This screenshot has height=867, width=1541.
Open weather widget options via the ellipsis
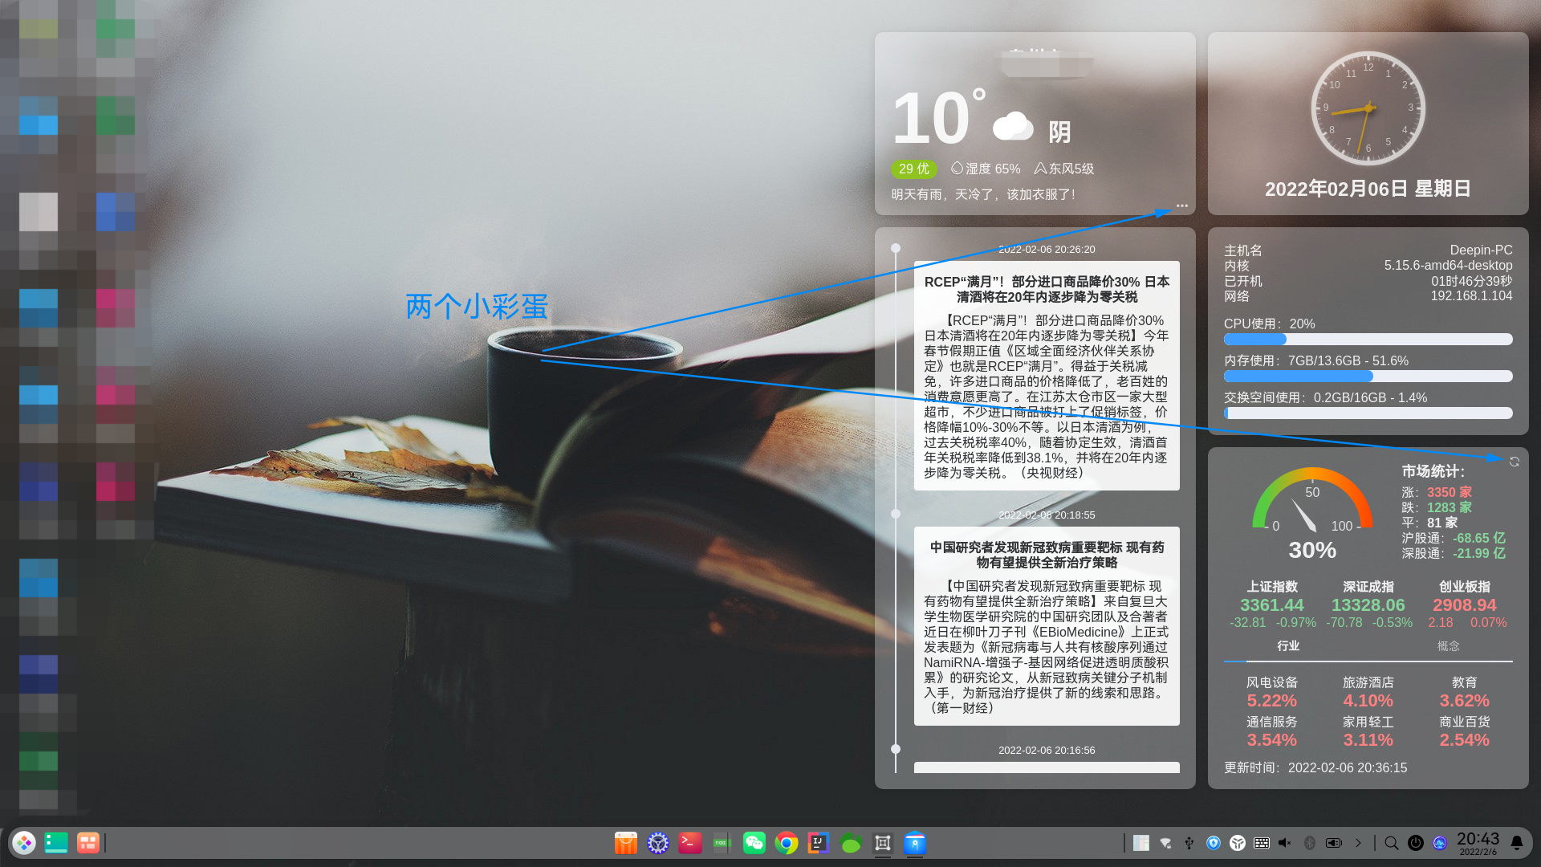[x=1181, y=206]
